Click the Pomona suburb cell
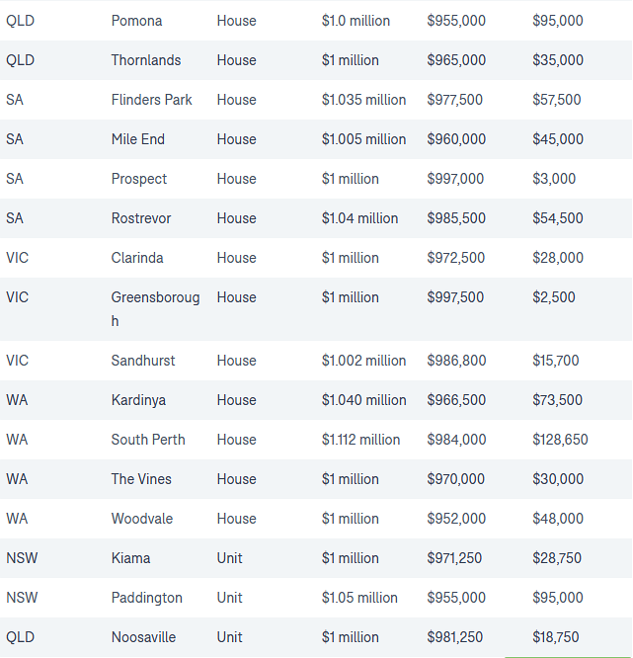633x658 pixels. coord(136,21)
